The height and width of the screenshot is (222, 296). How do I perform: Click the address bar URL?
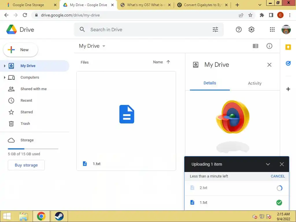71,15
